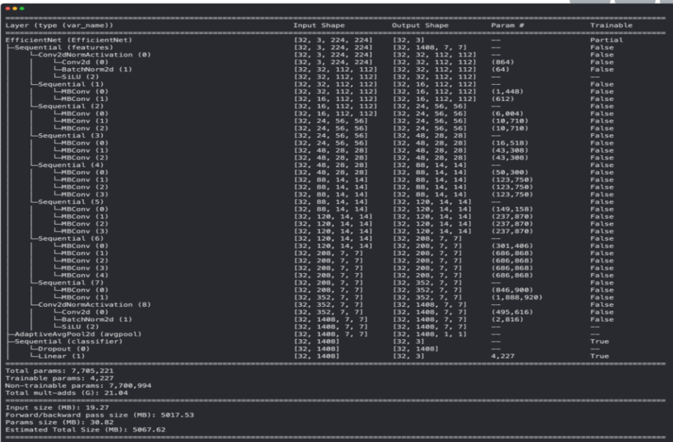This screenshot has width=673, height=442.
Task: Select the "Sequential (classifier)" row
Action: [x=315, y=341]
